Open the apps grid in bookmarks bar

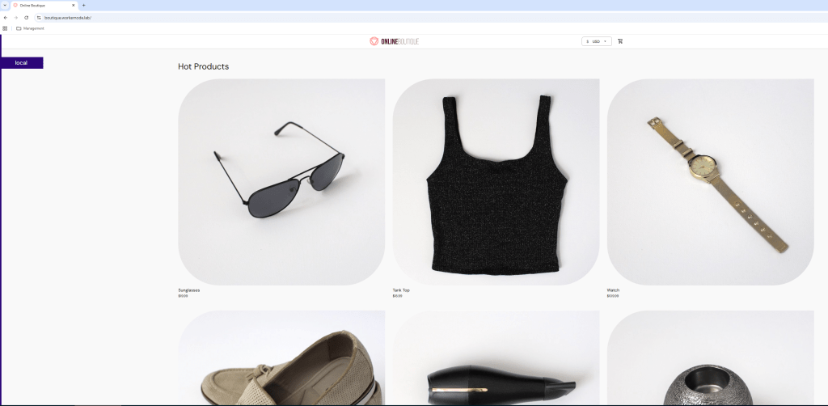(6, 28)
